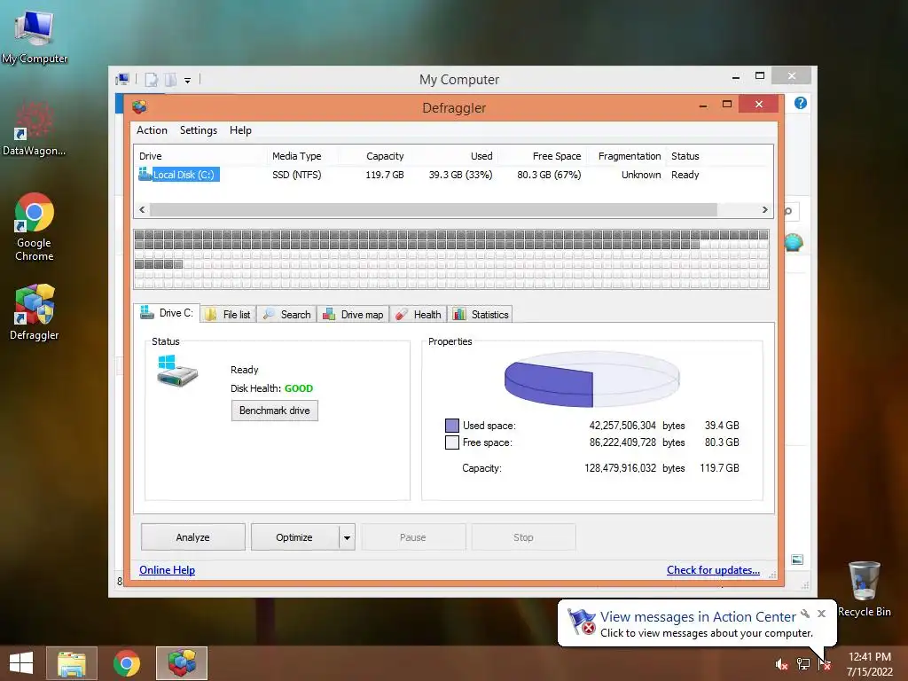Dismiss the Action Center notification balloon
Image resolution: width=908 pixels, height=681 pixels.
click(821, 614)
